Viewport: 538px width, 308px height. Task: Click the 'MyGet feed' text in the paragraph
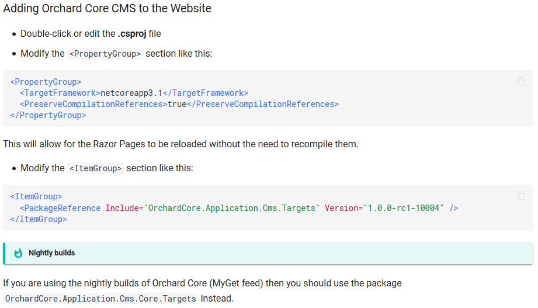[x=238, y=283]
